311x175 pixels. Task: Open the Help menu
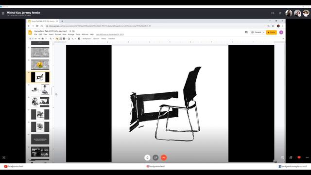pyautogui.click(x=92, y=35)
